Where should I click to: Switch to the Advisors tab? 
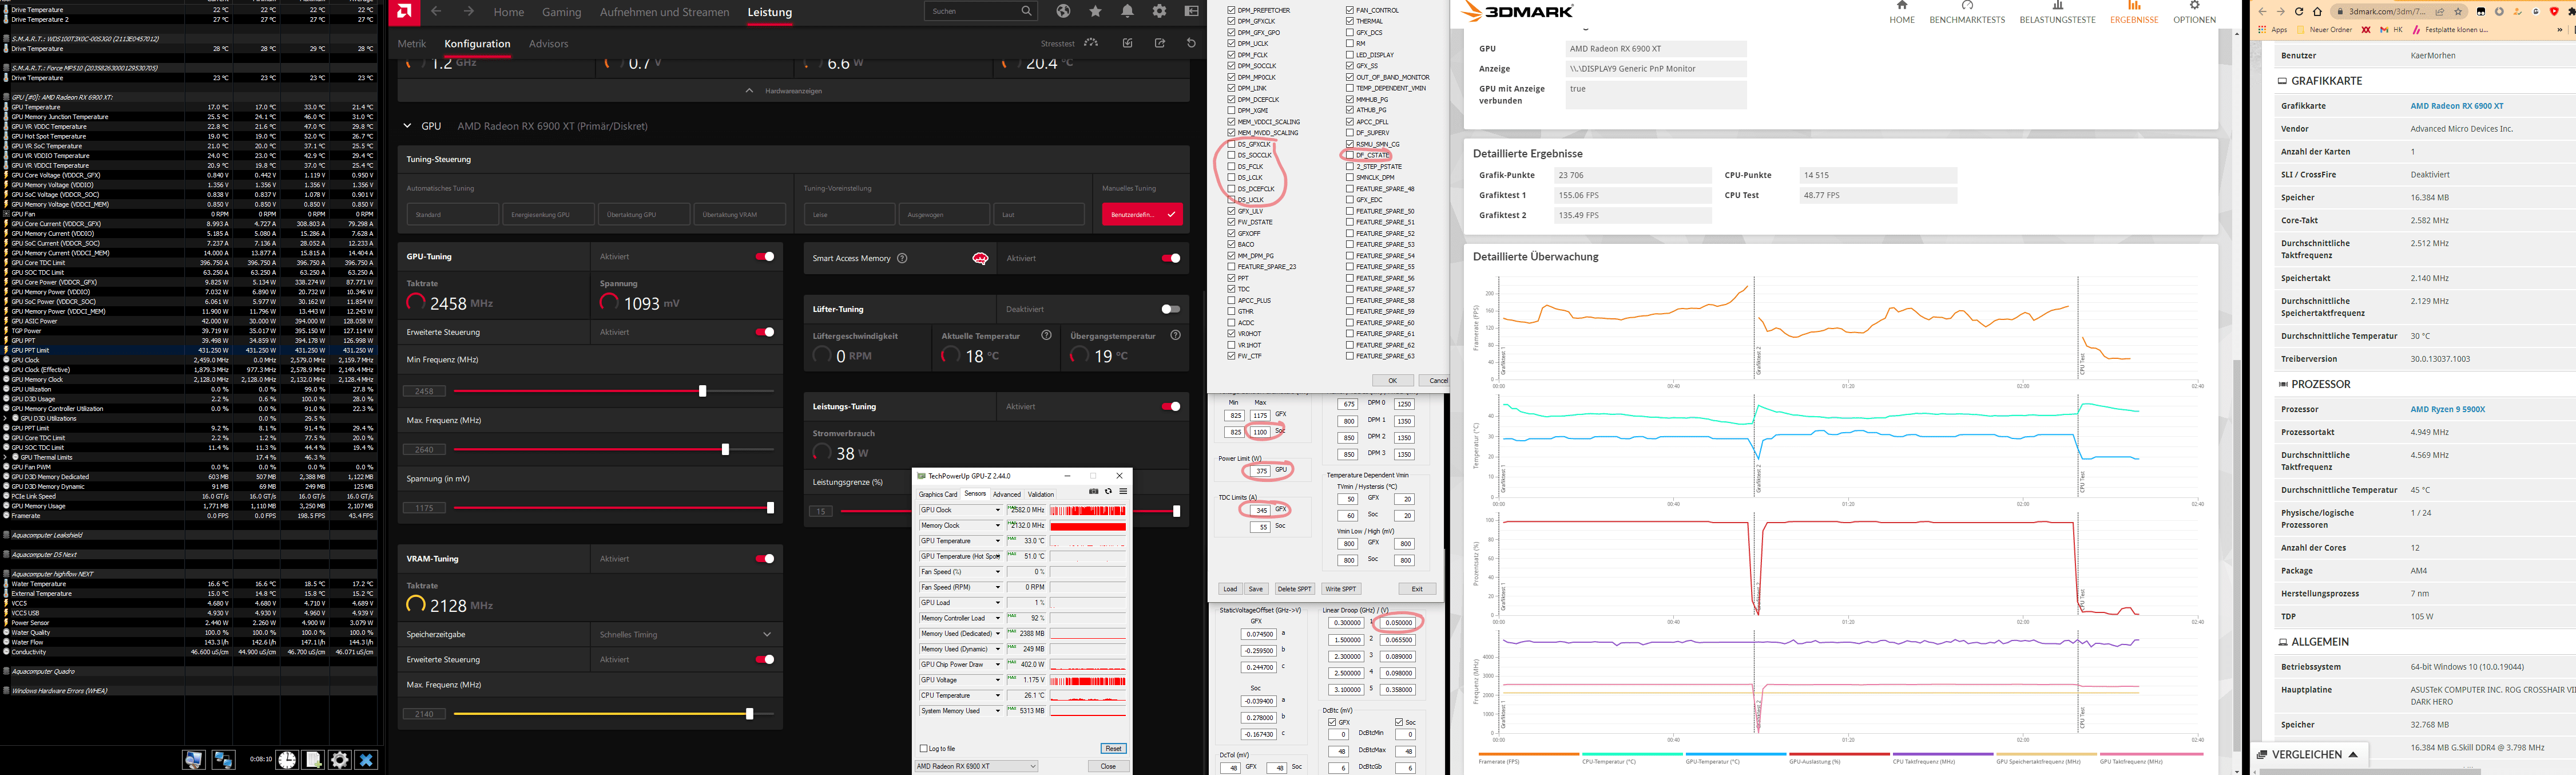(x=548, y=44)
